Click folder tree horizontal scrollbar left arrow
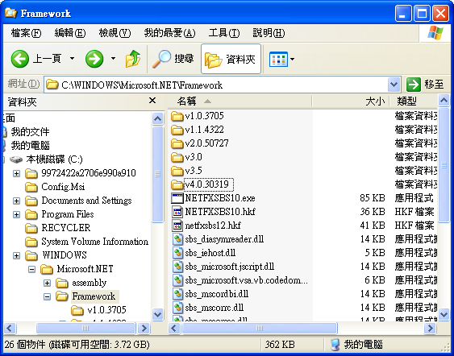Viewport: 454px width, 356px height. click(10, 329)
